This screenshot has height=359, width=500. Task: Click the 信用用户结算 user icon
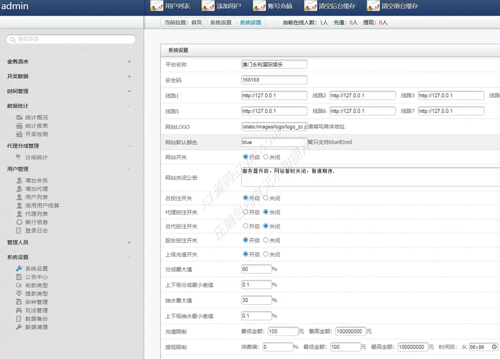click(19, 205)
